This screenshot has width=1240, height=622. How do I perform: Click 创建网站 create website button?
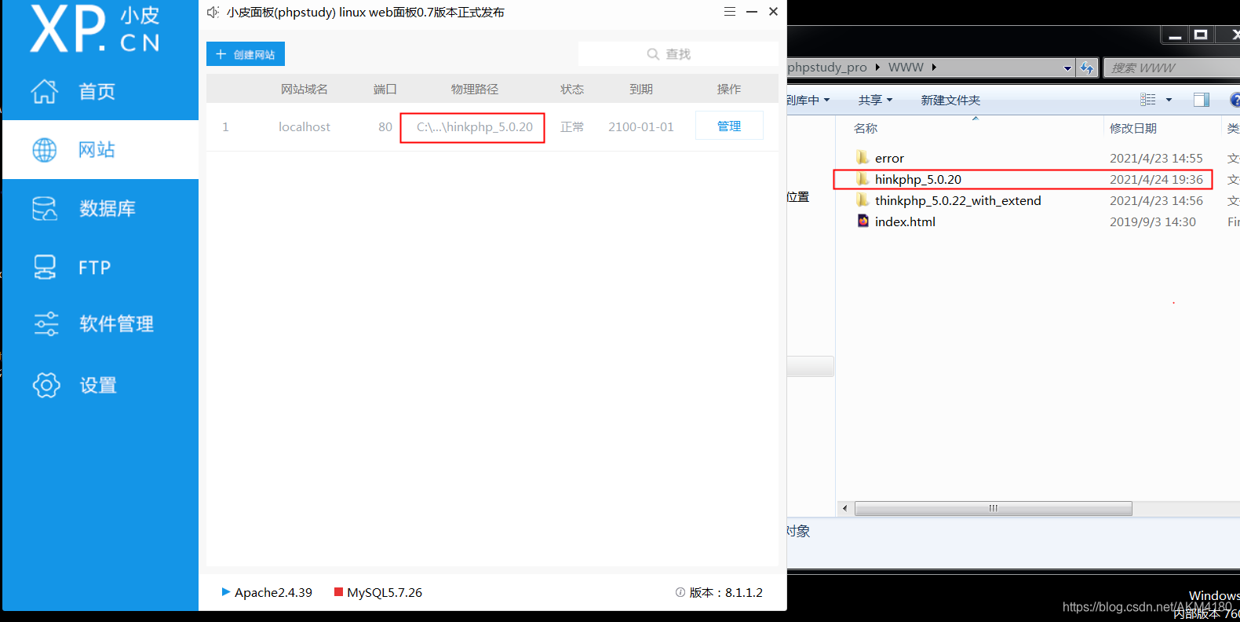click(x=246, y=54)
